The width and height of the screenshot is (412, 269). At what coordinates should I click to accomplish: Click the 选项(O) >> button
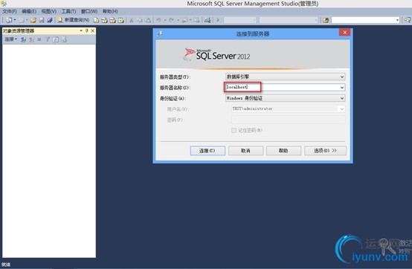click(325, 151)
